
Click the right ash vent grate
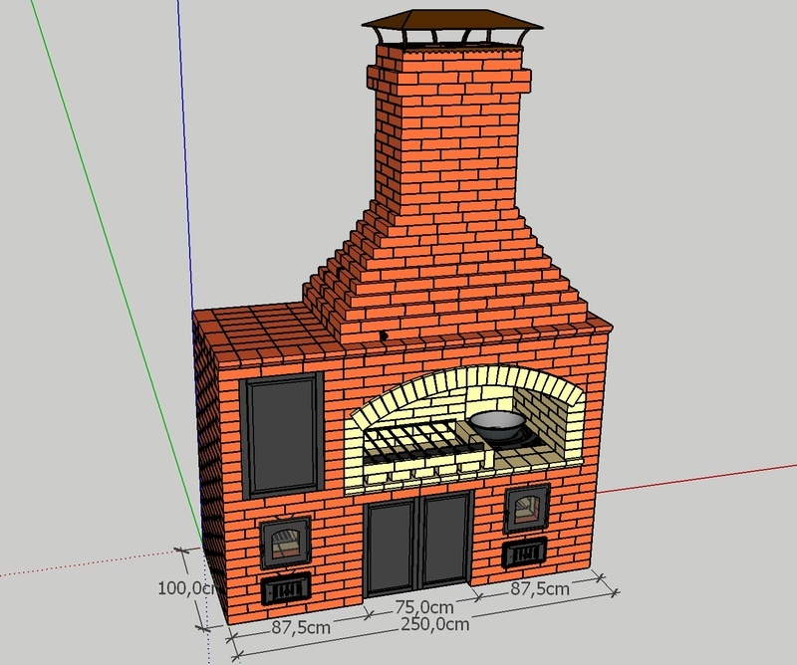[x=525, y=554]
